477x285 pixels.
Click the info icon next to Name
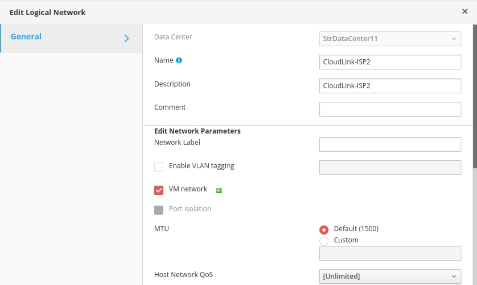[179, 60]
